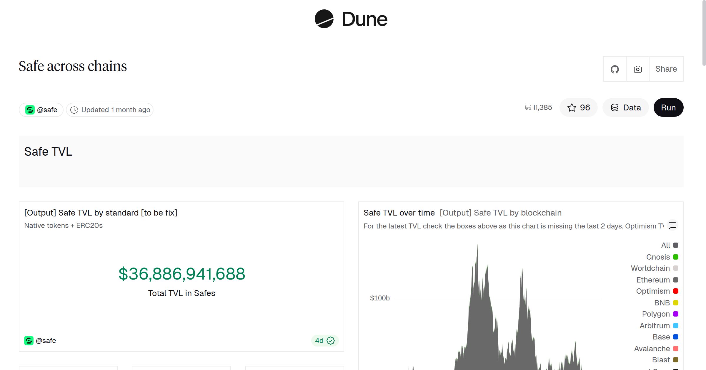
Task: Click the red Optimism color swatch
Action: tap(676, 291)
